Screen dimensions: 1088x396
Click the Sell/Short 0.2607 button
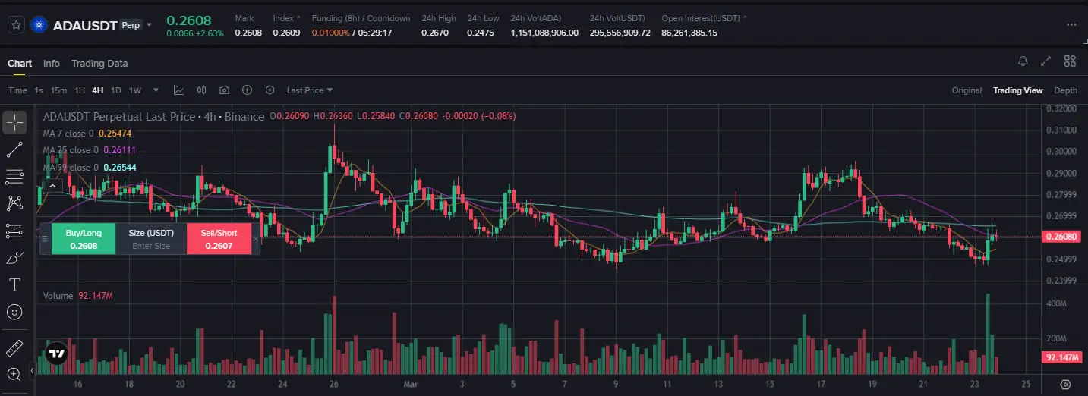tap(219, 239)
